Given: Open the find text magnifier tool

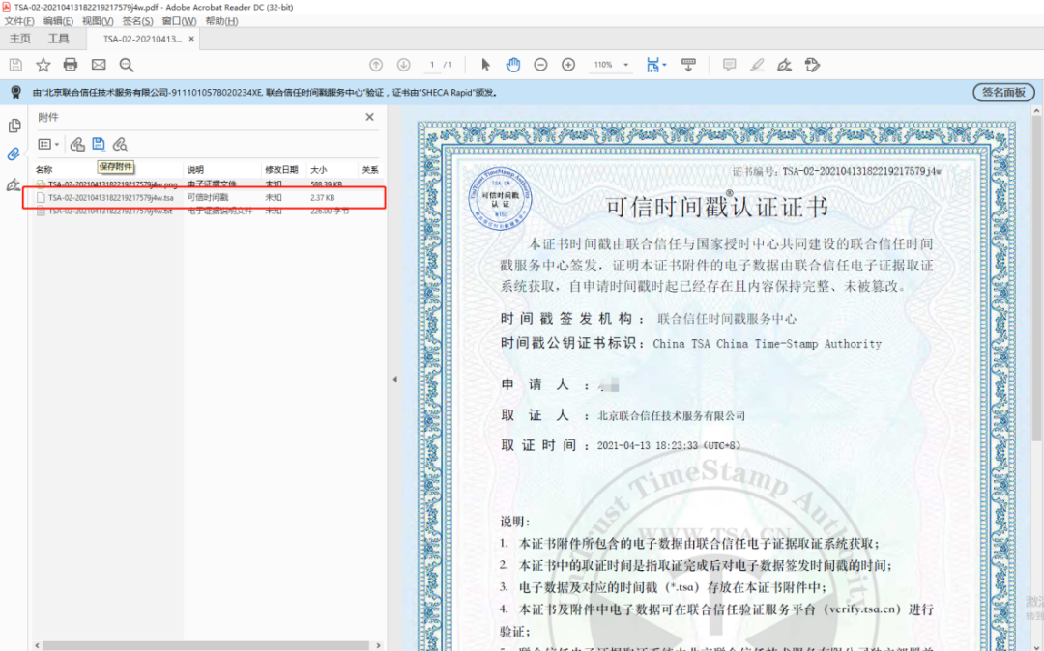Looking at the screenshot, I should pos(127,65).
